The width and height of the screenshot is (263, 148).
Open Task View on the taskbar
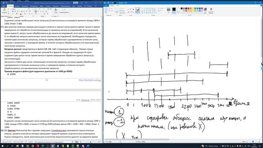tap(12, 146)
